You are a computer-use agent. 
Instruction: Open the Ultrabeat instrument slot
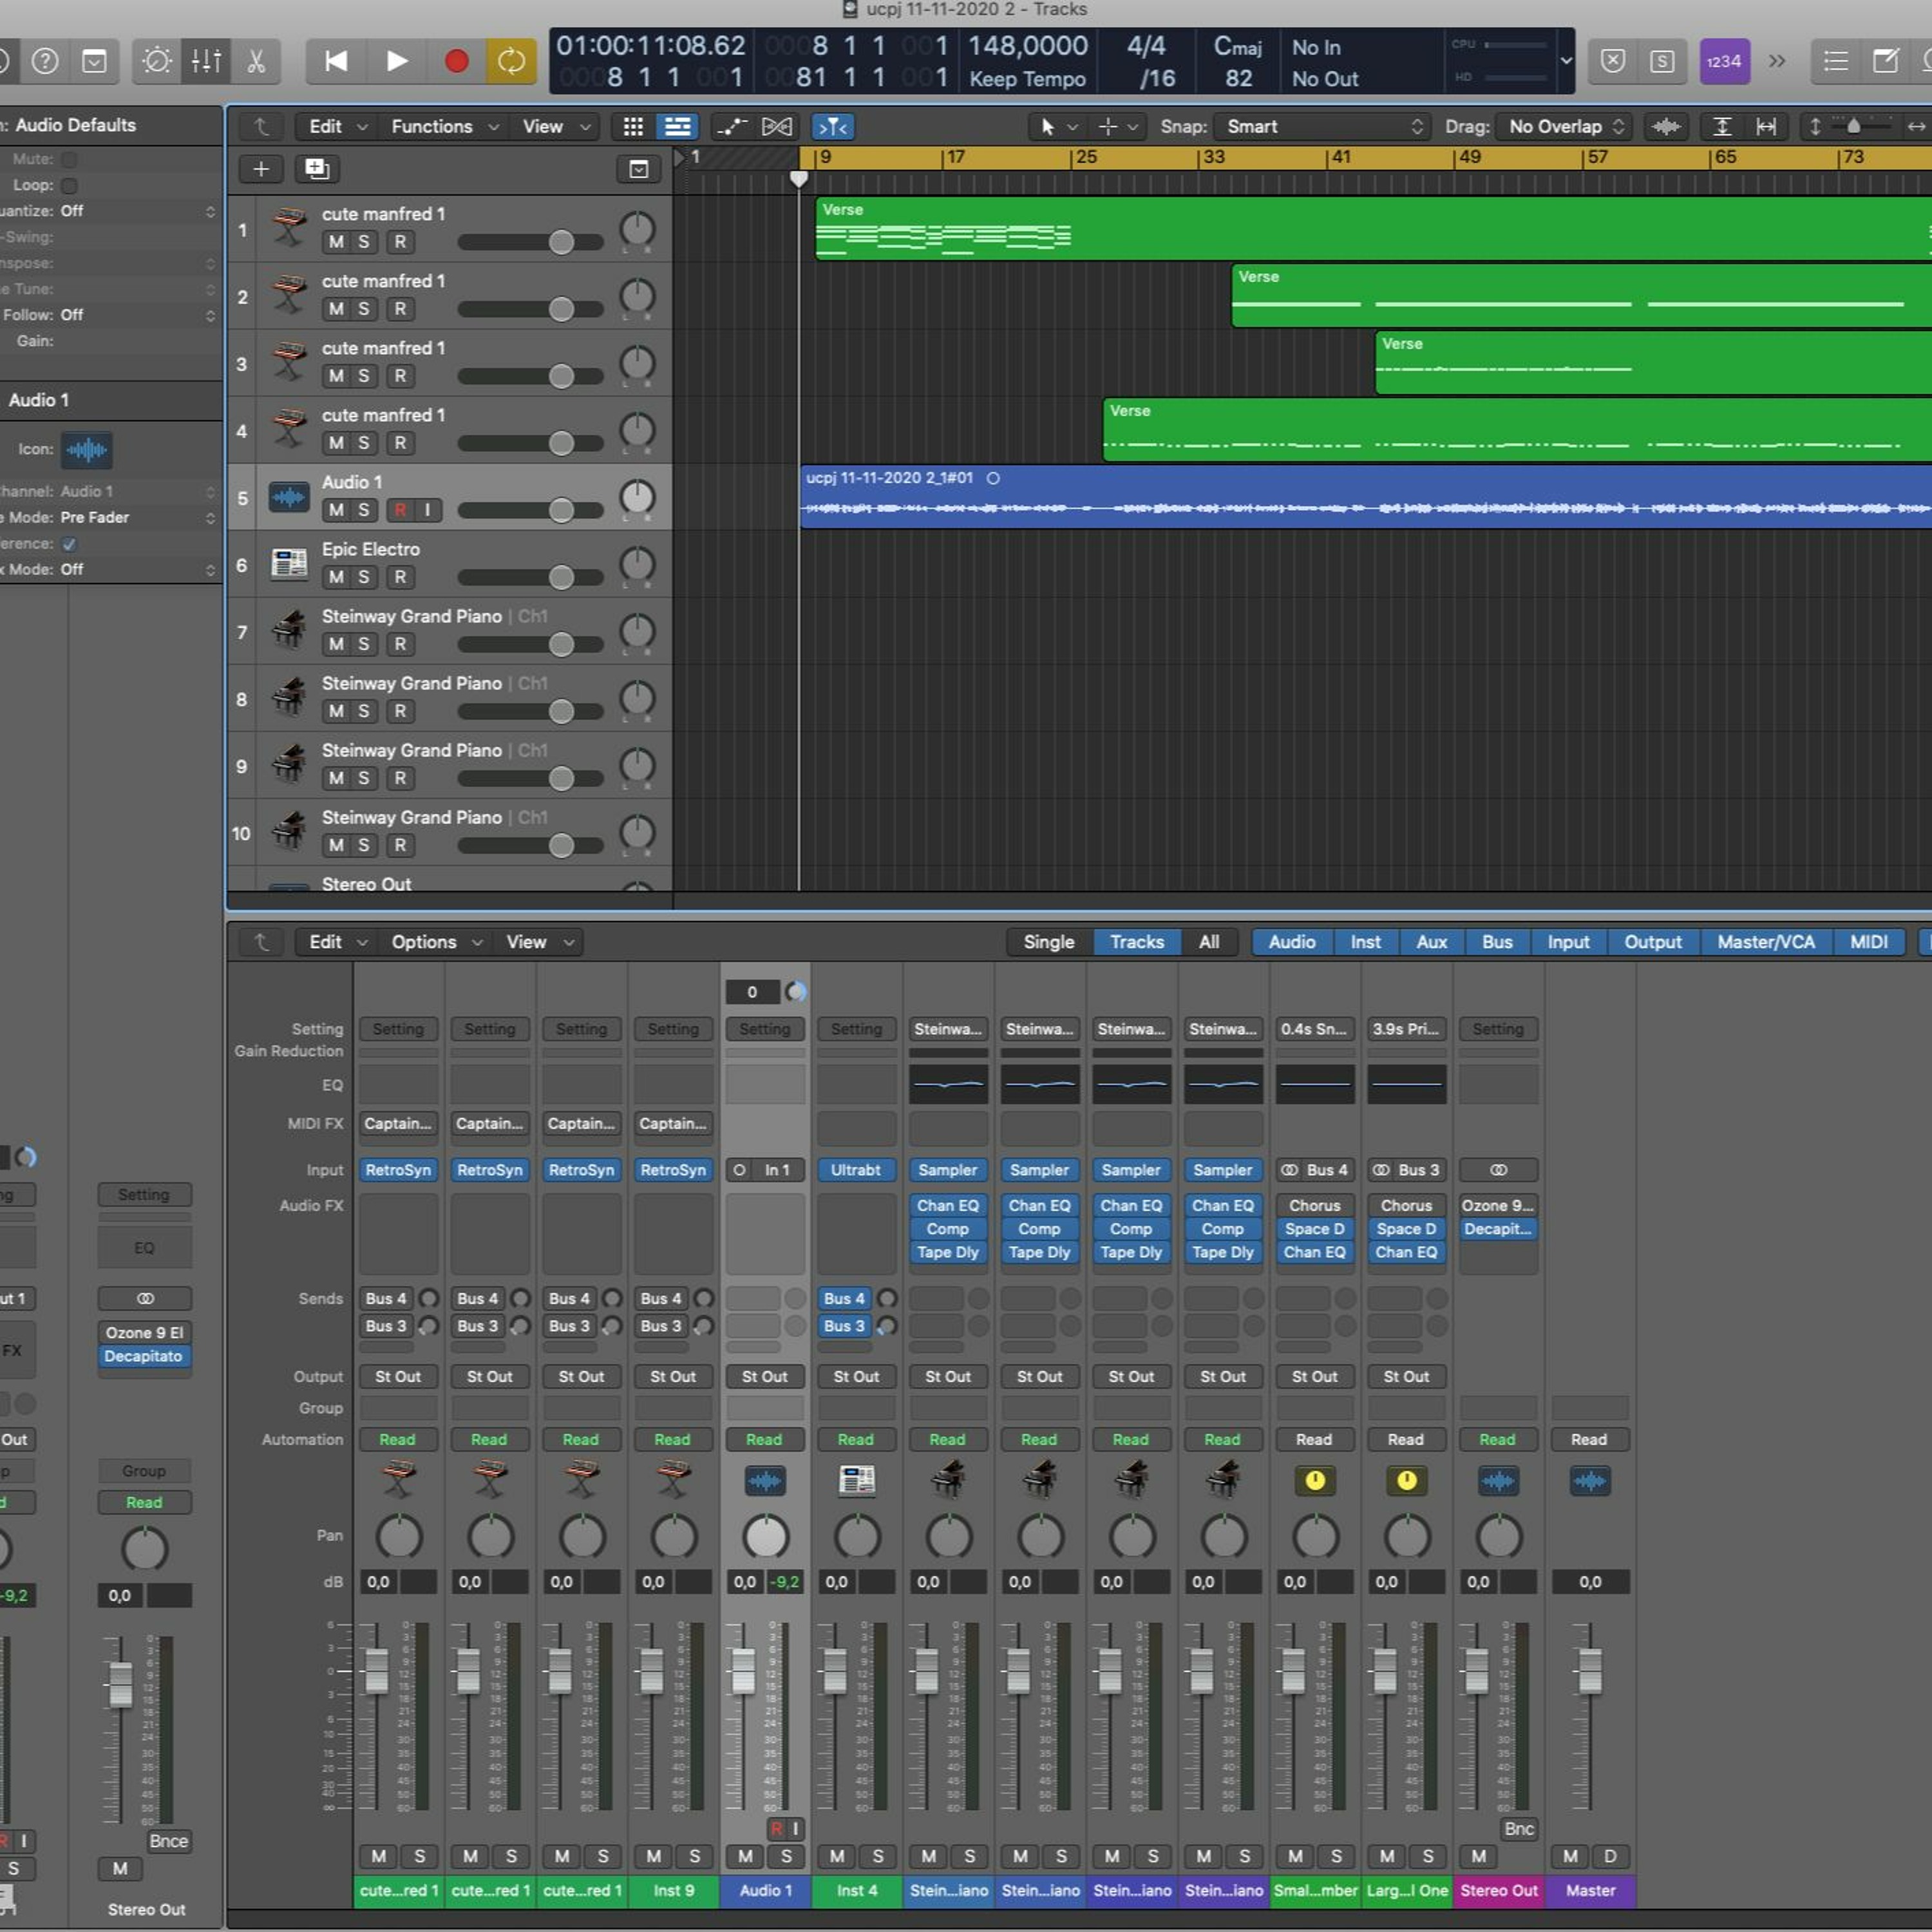(856, 1170)
